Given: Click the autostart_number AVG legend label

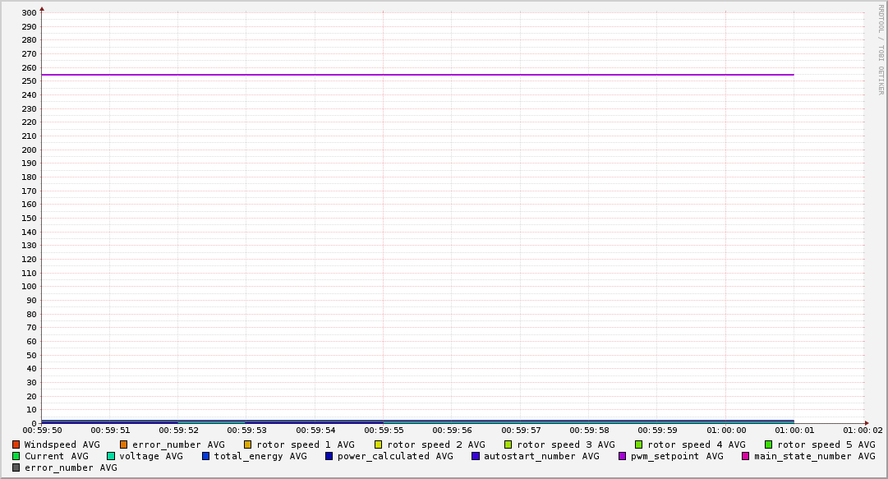Looking at the screenshot, I should [541, 456].
